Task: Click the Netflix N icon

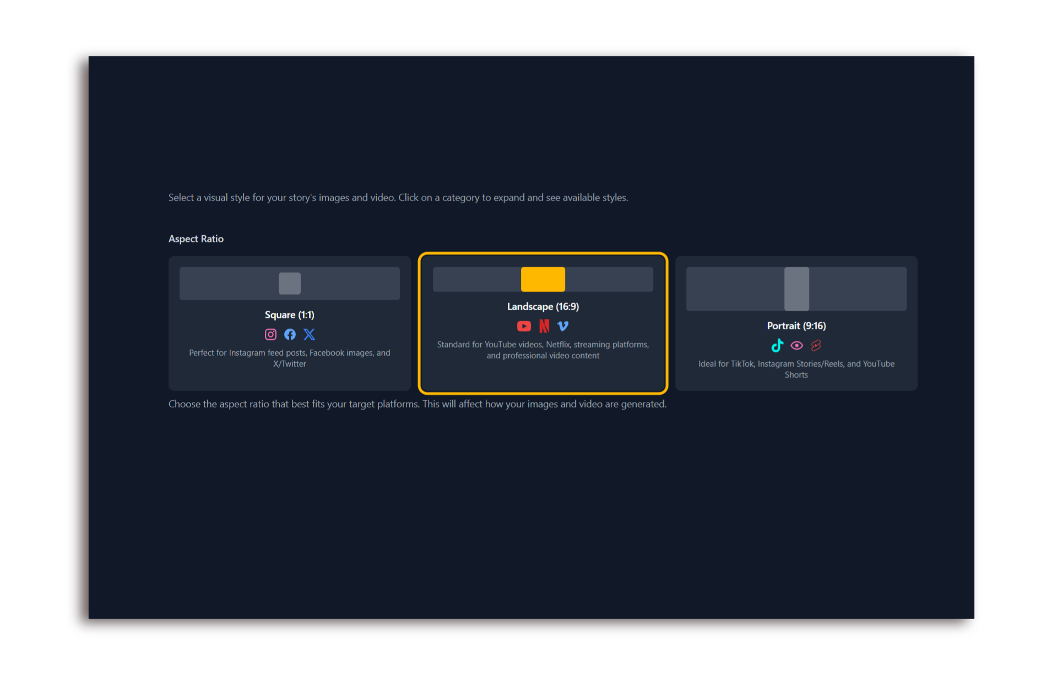Action: point(544,326)
